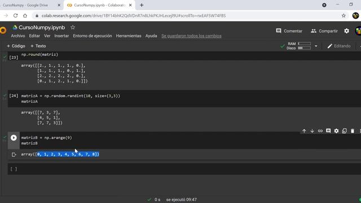Copy link to cell icon
This screenshot has height=203, width=361.
[x=320, y=131]
